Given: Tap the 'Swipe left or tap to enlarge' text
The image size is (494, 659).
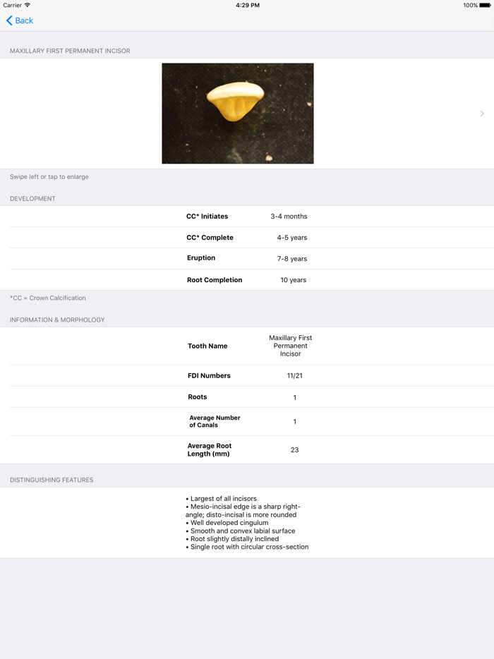Looking at the screenshot, I should (x=48, y=176).
